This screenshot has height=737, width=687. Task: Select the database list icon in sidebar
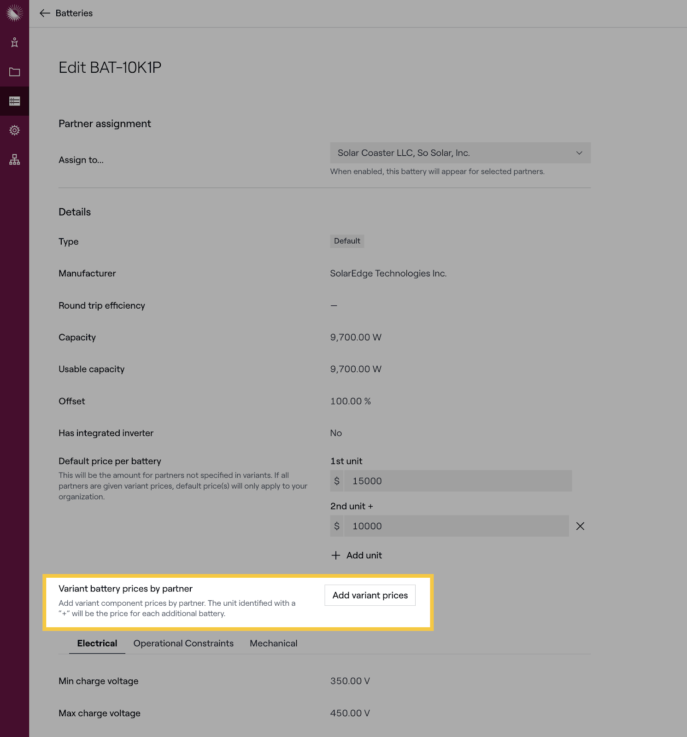click(x=14, y=101)
